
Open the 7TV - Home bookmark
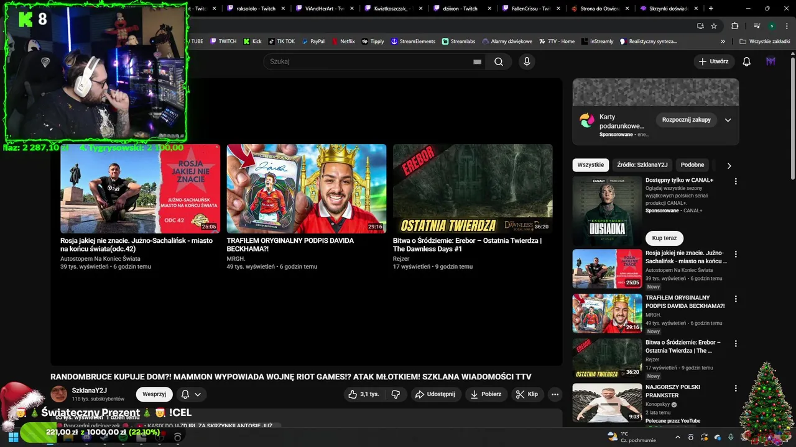click(557, 41)
